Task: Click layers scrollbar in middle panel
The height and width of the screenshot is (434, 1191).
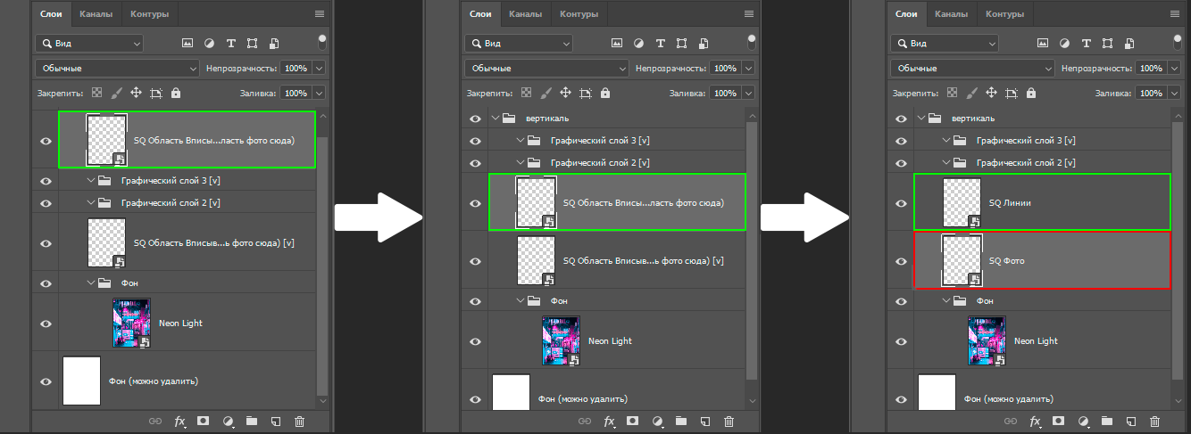Action: (752, 251)
